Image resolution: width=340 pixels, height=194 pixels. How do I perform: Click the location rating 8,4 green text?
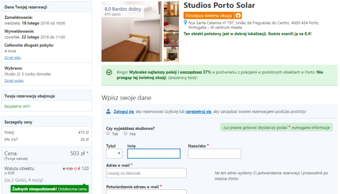point(247,34)
